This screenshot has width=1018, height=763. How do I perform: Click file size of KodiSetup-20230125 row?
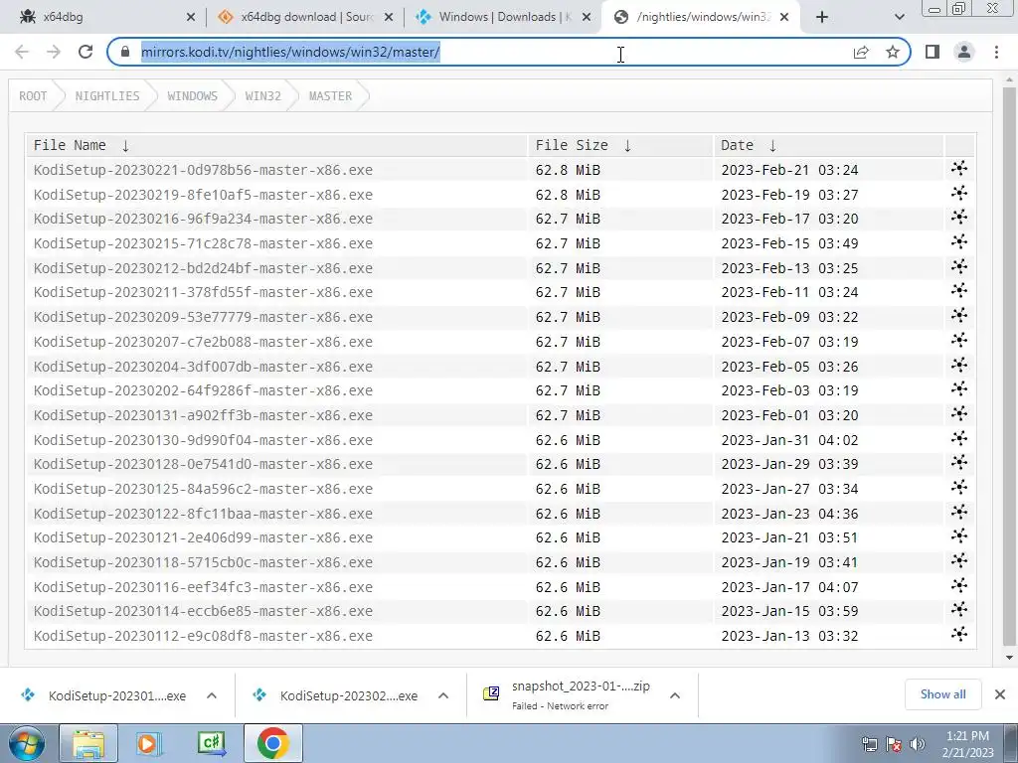(x=568, y=489)
